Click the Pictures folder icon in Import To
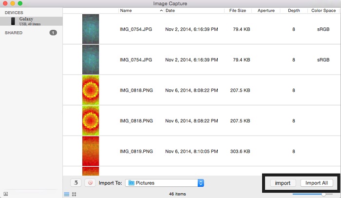 132,183
